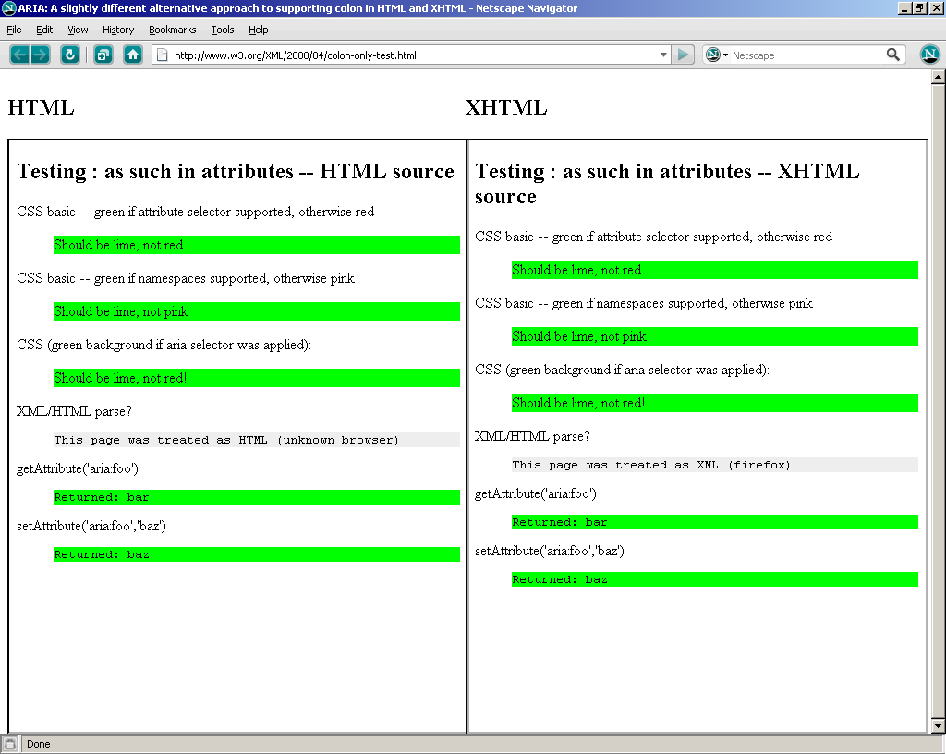Click the Netscape icon in the title bar

[x=9, y=8]
